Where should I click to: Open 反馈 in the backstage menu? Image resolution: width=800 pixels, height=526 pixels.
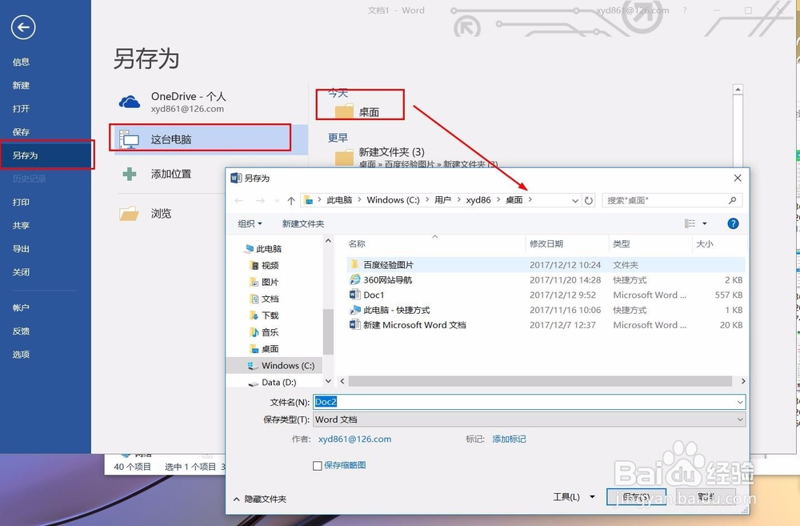(21, 331)
